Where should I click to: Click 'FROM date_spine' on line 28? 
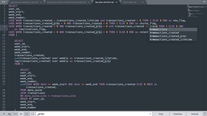pyautogui.click(x=31, y=90)
